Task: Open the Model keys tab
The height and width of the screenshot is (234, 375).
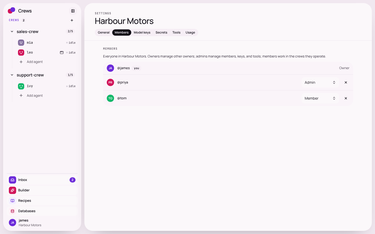Action: 142,32
